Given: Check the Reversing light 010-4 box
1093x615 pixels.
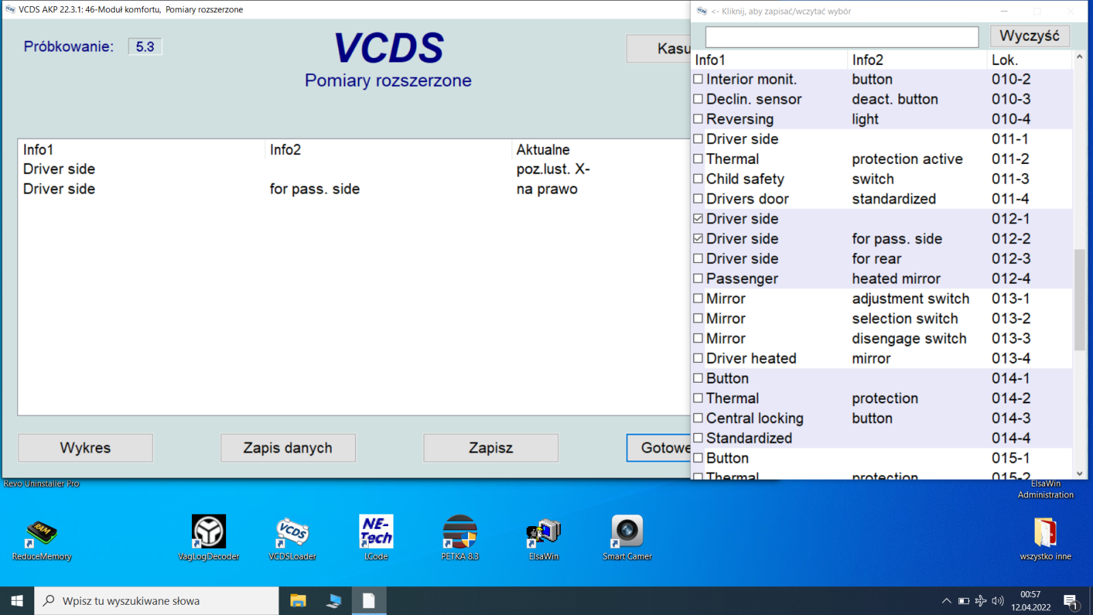Looking at the screenshot, I should click(x=698, y=119).
